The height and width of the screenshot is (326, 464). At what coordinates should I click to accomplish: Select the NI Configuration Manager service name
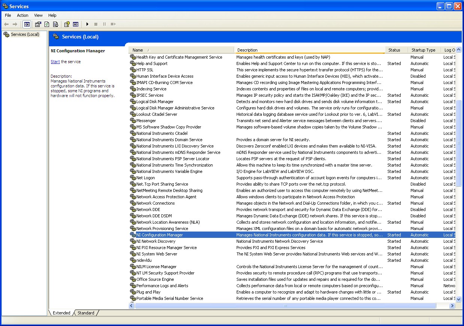[160, 235]
